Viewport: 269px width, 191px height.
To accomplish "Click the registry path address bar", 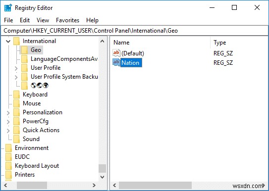I will click(135, 31).
